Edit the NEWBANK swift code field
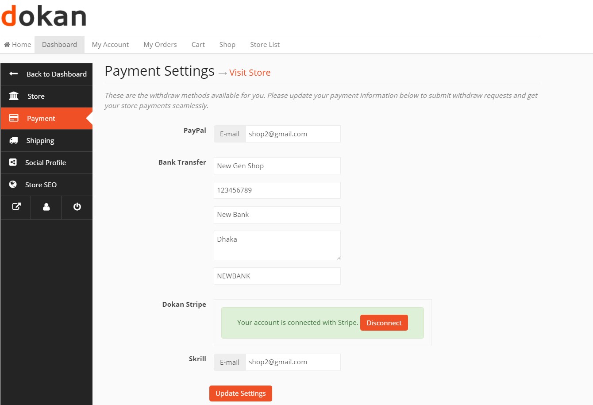This screenshot has width=593, height=405. (x=277, y=276)
